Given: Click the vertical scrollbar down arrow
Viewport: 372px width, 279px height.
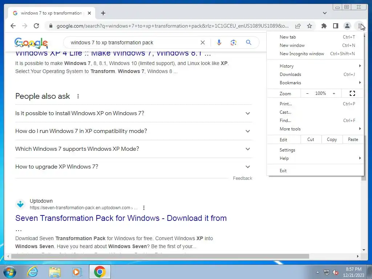Looking at the screenshot, I should pyautogui.click(x=364, y=250).
